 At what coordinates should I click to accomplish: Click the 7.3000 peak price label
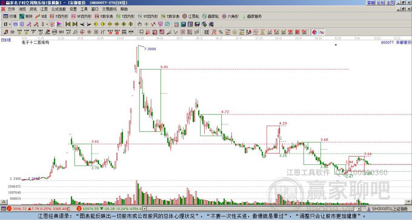150,49
